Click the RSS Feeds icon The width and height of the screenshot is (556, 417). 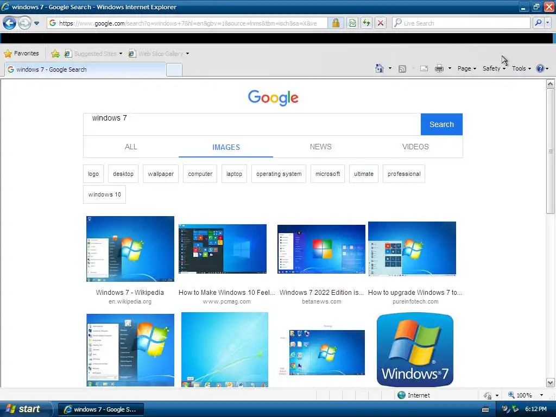click(402, 69)
